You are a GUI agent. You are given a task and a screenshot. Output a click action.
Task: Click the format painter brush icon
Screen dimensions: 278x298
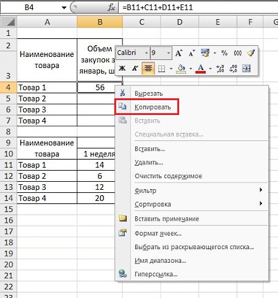pos(251,53)
